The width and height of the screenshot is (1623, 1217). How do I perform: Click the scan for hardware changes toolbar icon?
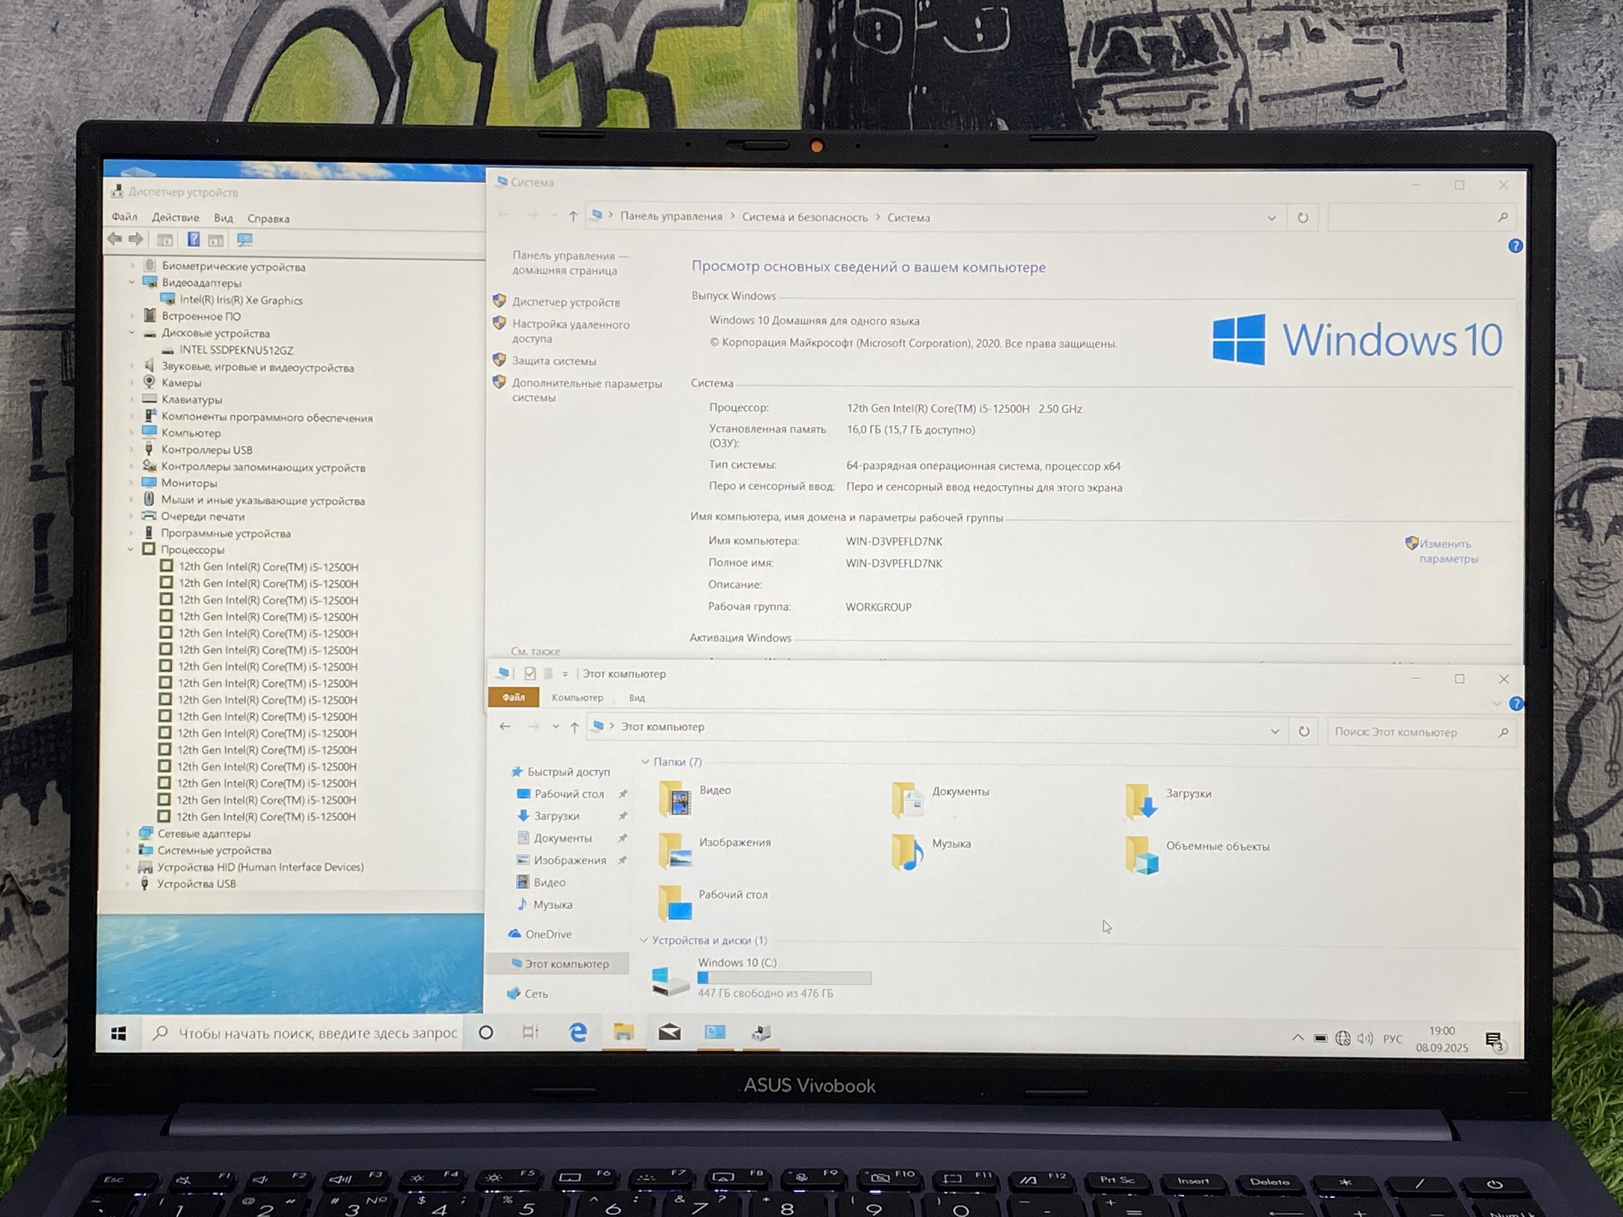tap(245, 239)
